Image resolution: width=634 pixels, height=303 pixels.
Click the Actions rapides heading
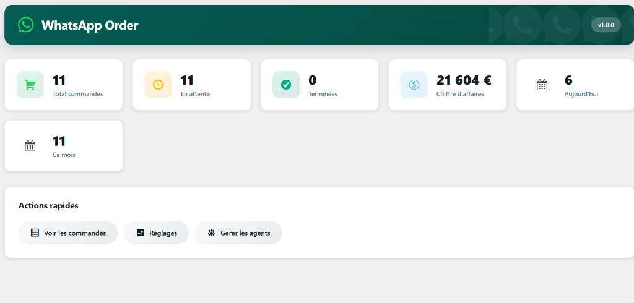coord(48,205)
